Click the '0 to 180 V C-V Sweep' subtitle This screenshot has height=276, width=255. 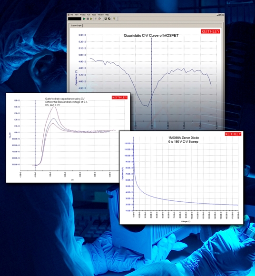[x=183, y=142]
